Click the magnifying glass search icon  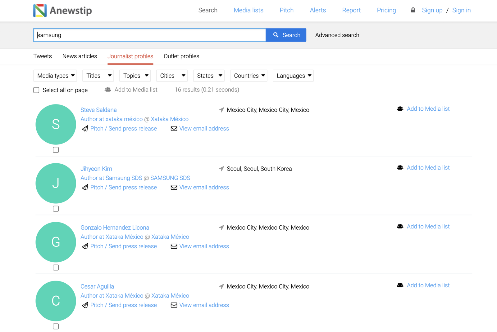pos(276,35)
